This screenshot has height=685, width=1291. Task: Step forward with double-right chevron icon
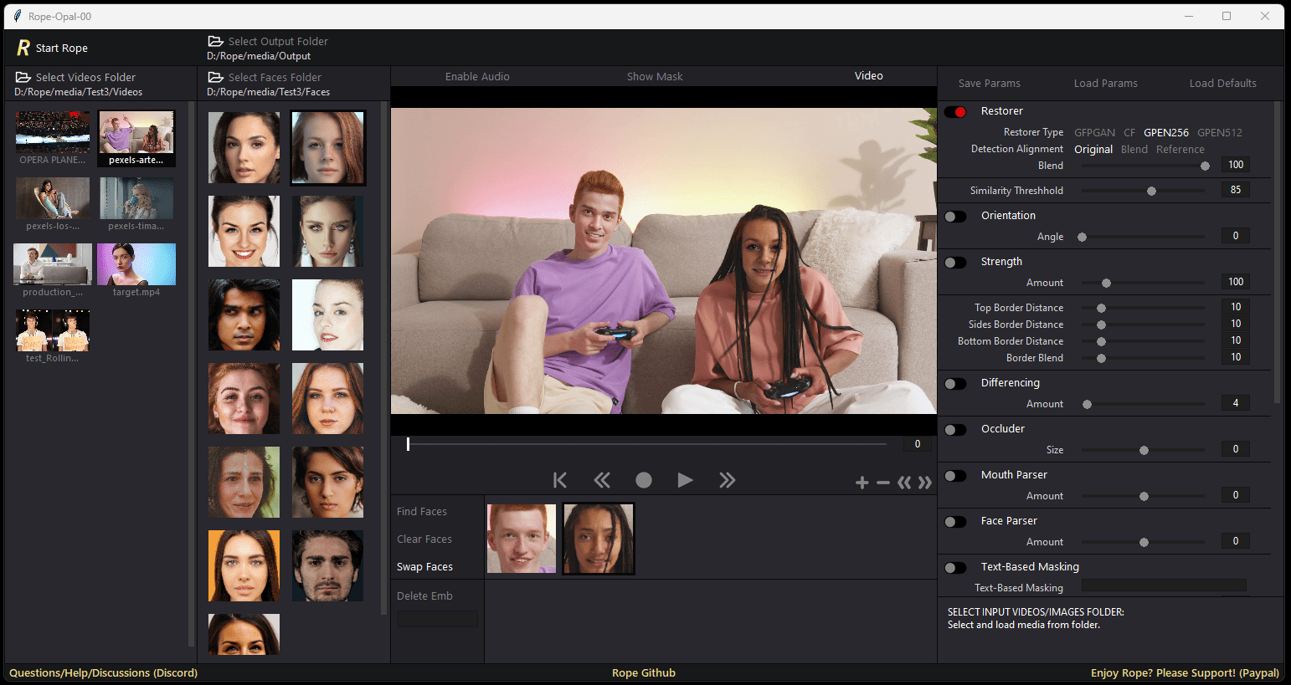[727, 480]
